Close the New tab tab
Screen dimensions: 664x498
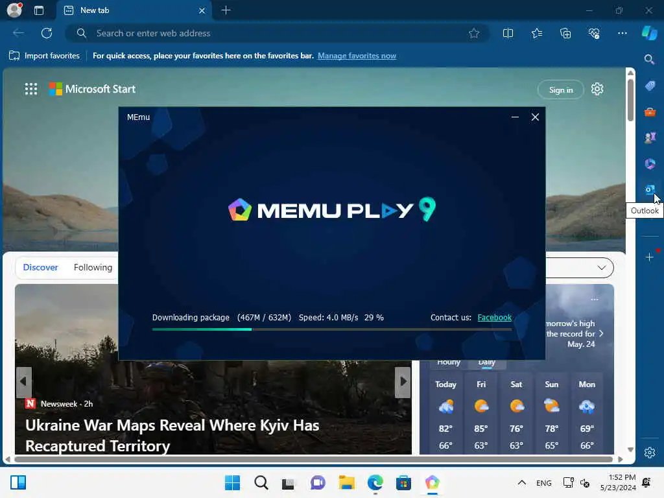(x=202, y=10)
